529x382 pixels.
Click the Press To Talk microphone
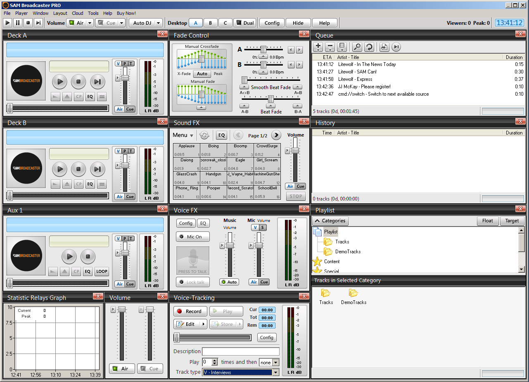tap(193, 261)
